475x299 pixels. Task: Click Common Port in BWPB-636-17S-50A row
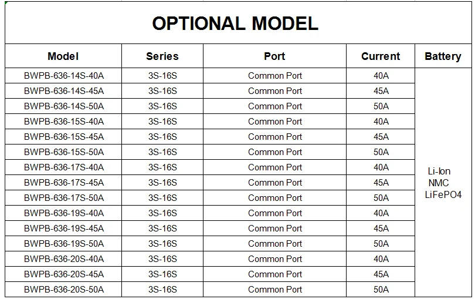(275, 198)
